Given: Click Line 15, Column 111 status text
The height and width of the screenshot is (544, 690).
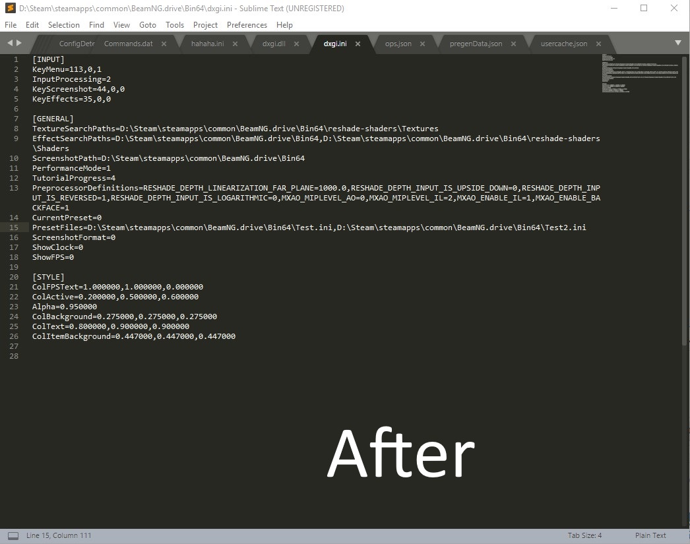Looking at the screenshot, I should tap(59, 535).
